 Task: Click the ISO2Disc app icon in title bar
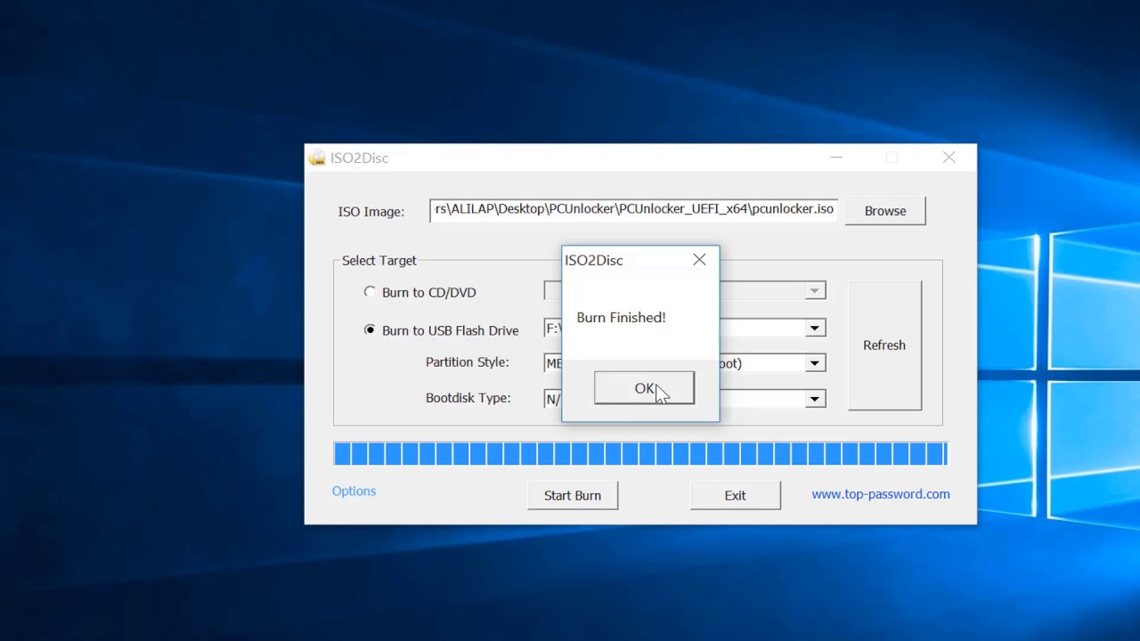[317, 158]
